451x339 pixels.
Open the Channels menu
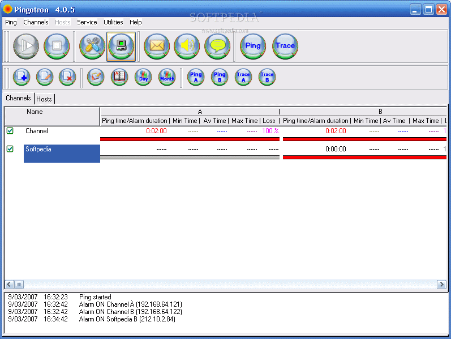36,22
